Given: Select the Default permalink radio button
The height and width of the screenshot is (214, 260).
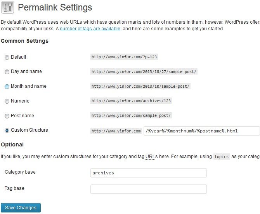Looking at the screenshot, I should click(7, 57).
